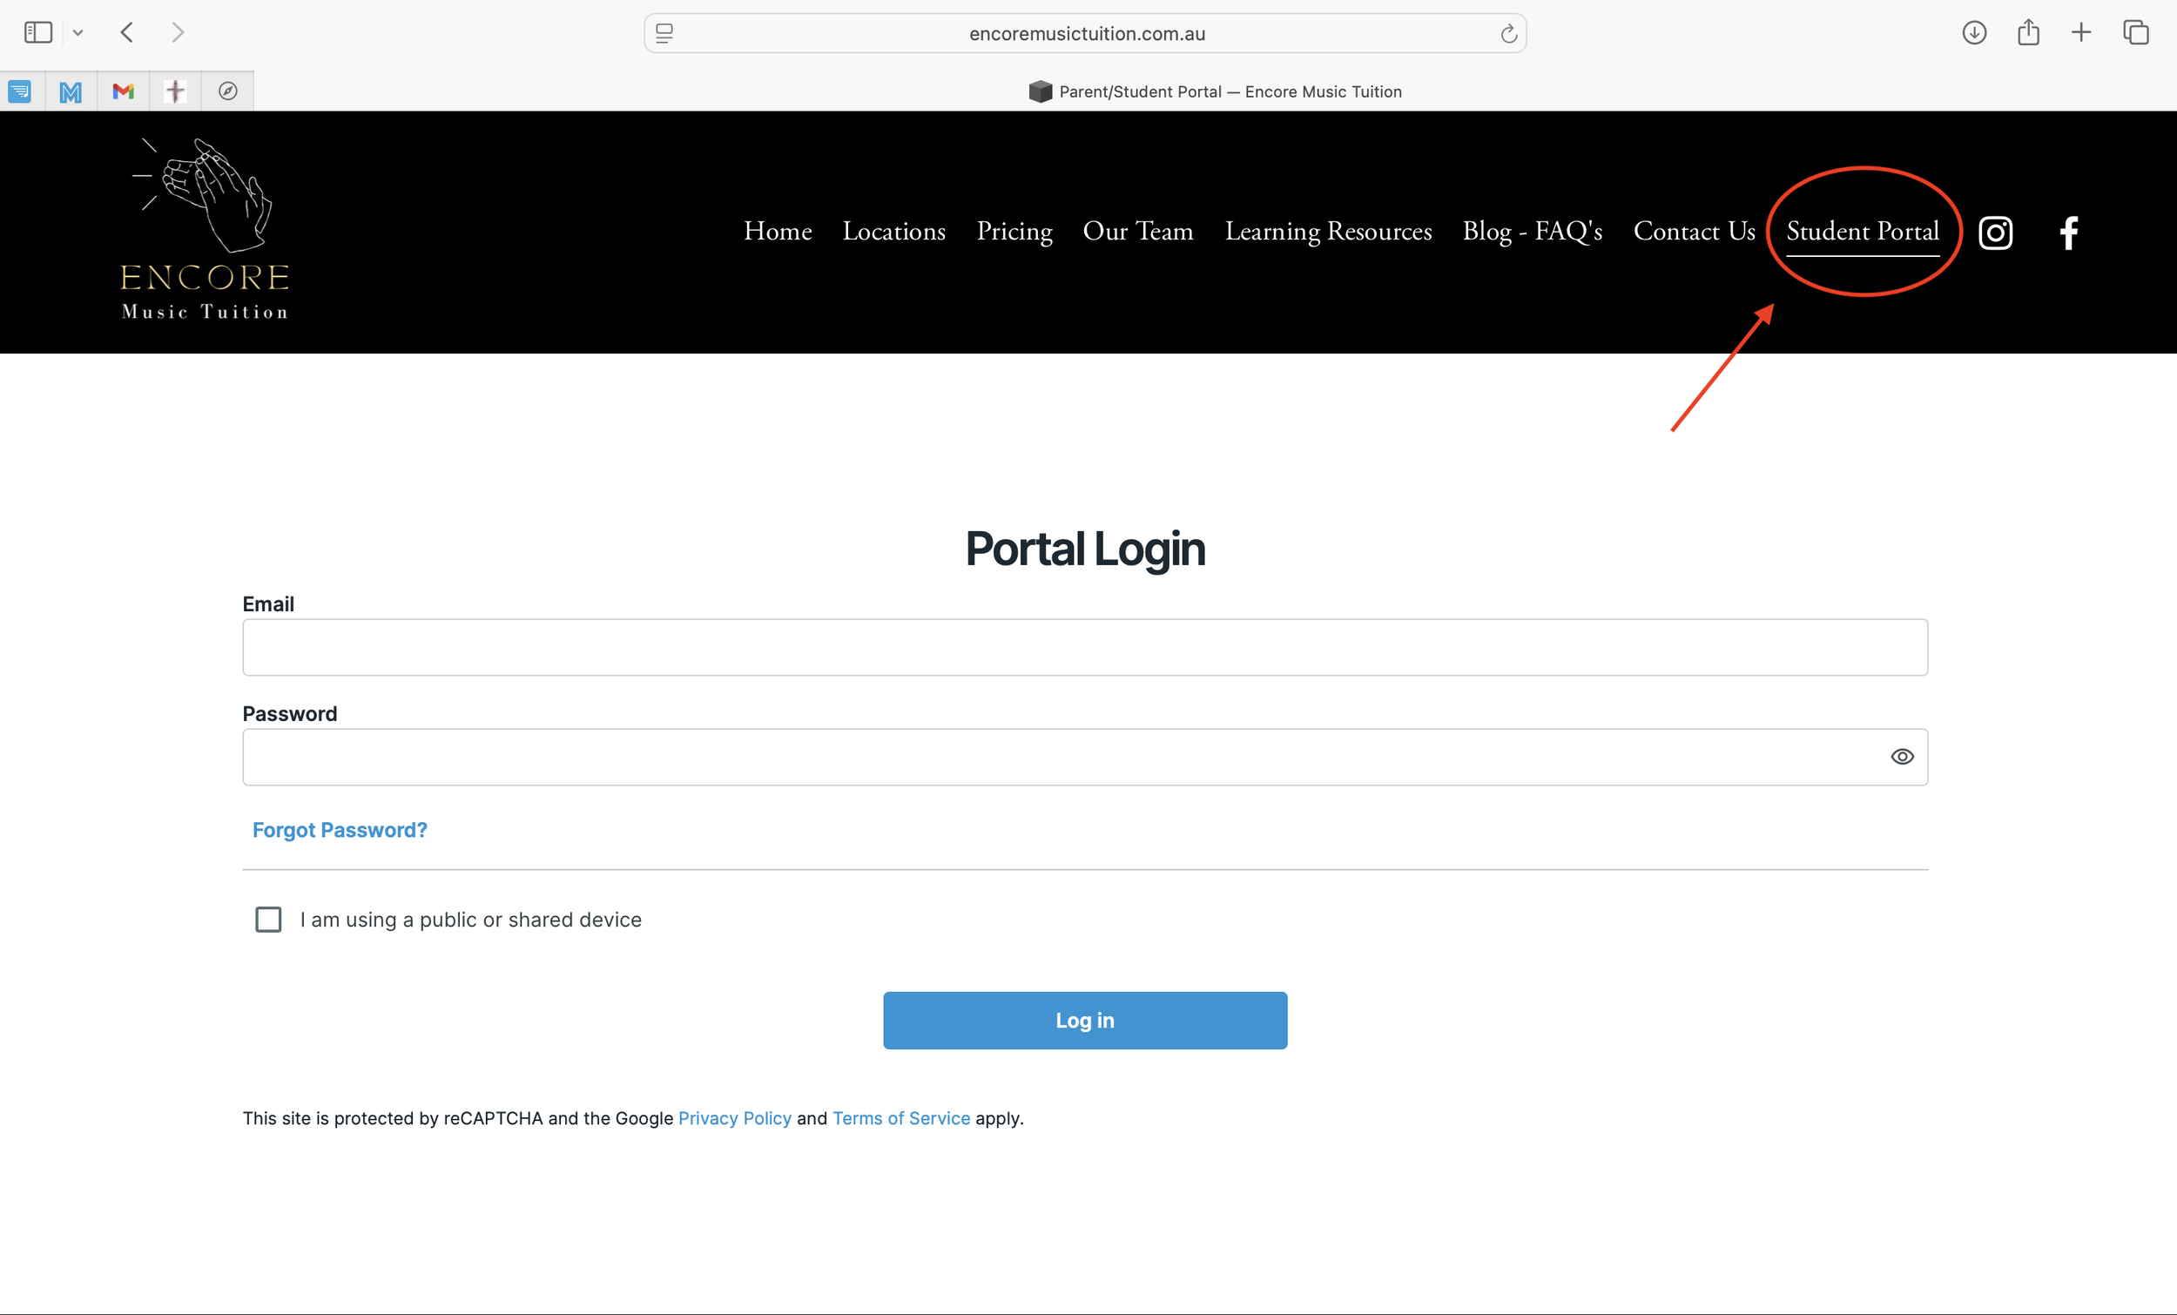Click the Share icon in Safari toolbar
The image size is (2177, 1315).
(2028, 33)
